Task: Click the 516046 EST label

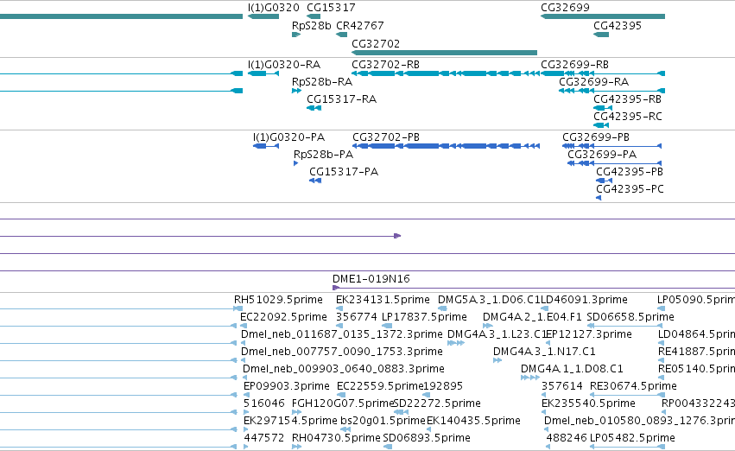Action: coord(264,403)
